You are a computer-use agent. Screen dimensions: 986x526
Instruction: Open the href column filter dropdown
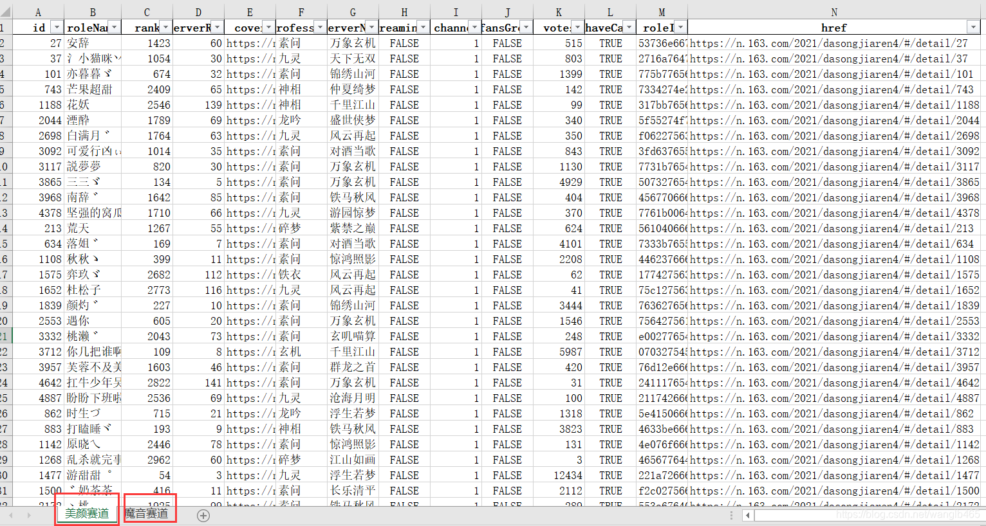point(972,27)
